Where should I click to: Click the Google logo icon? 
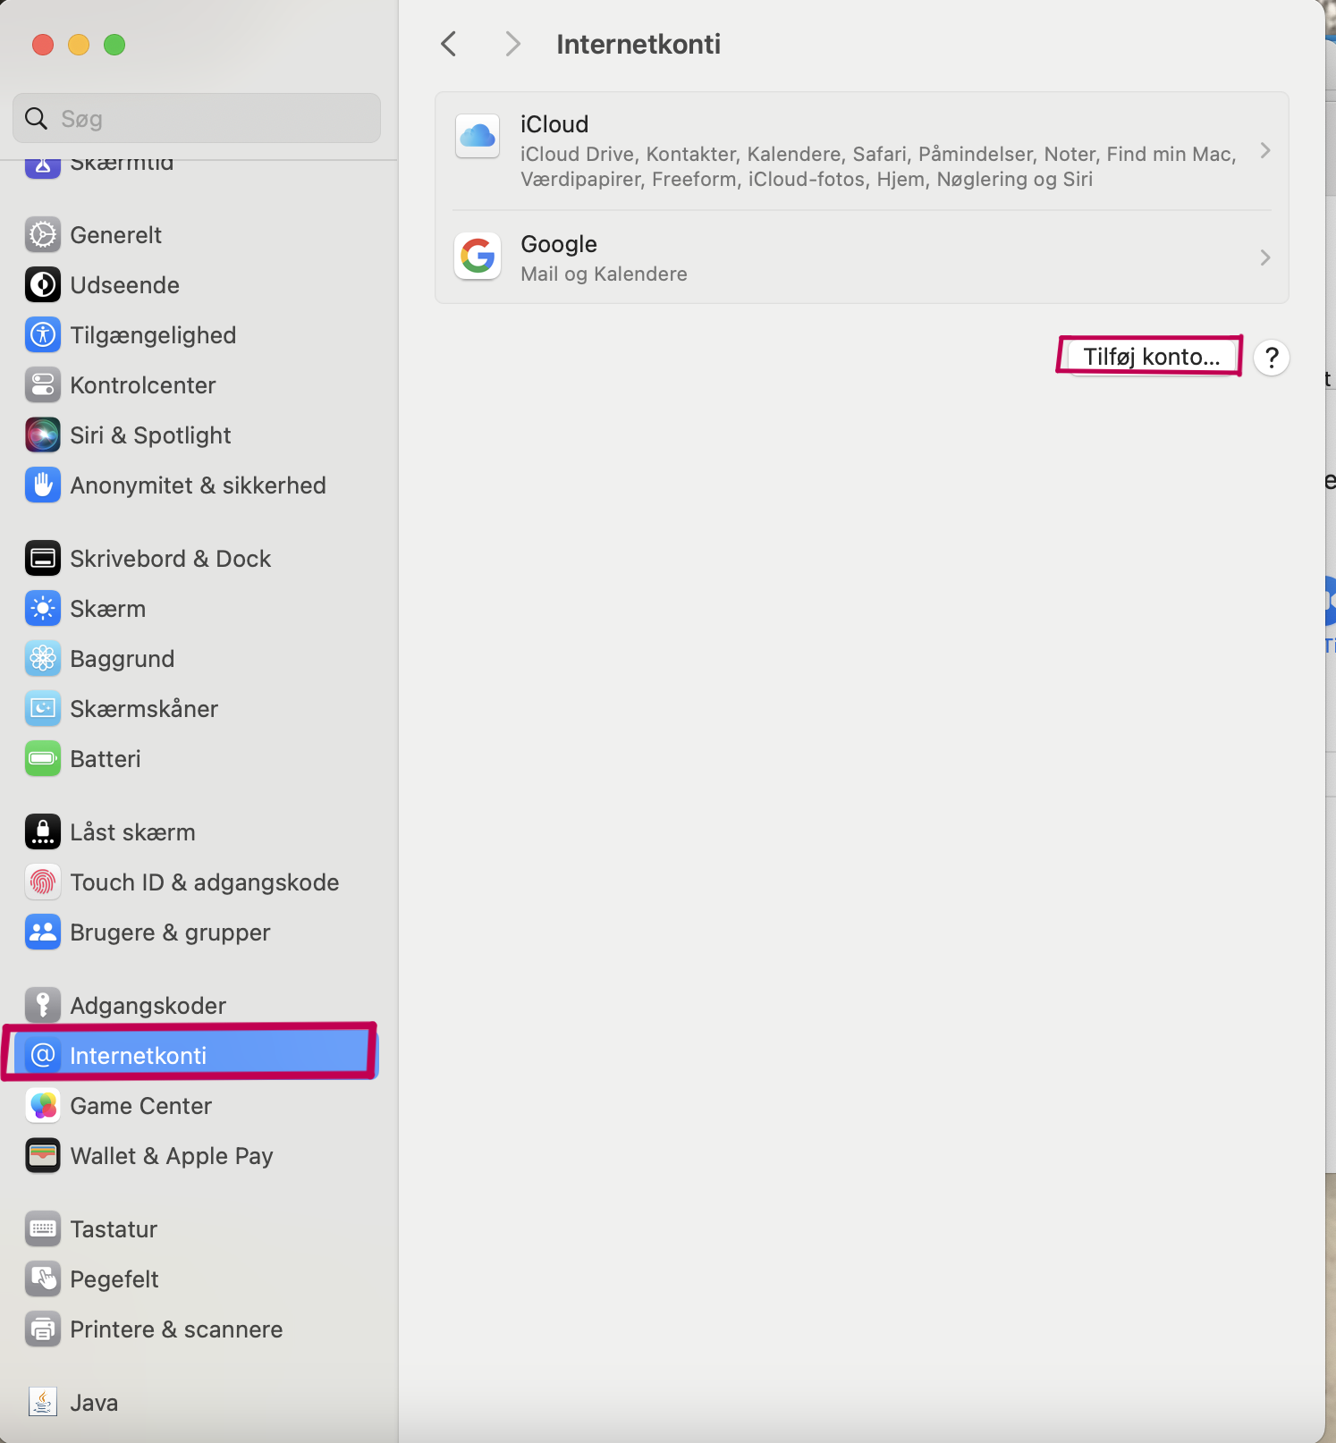point(478,256)
